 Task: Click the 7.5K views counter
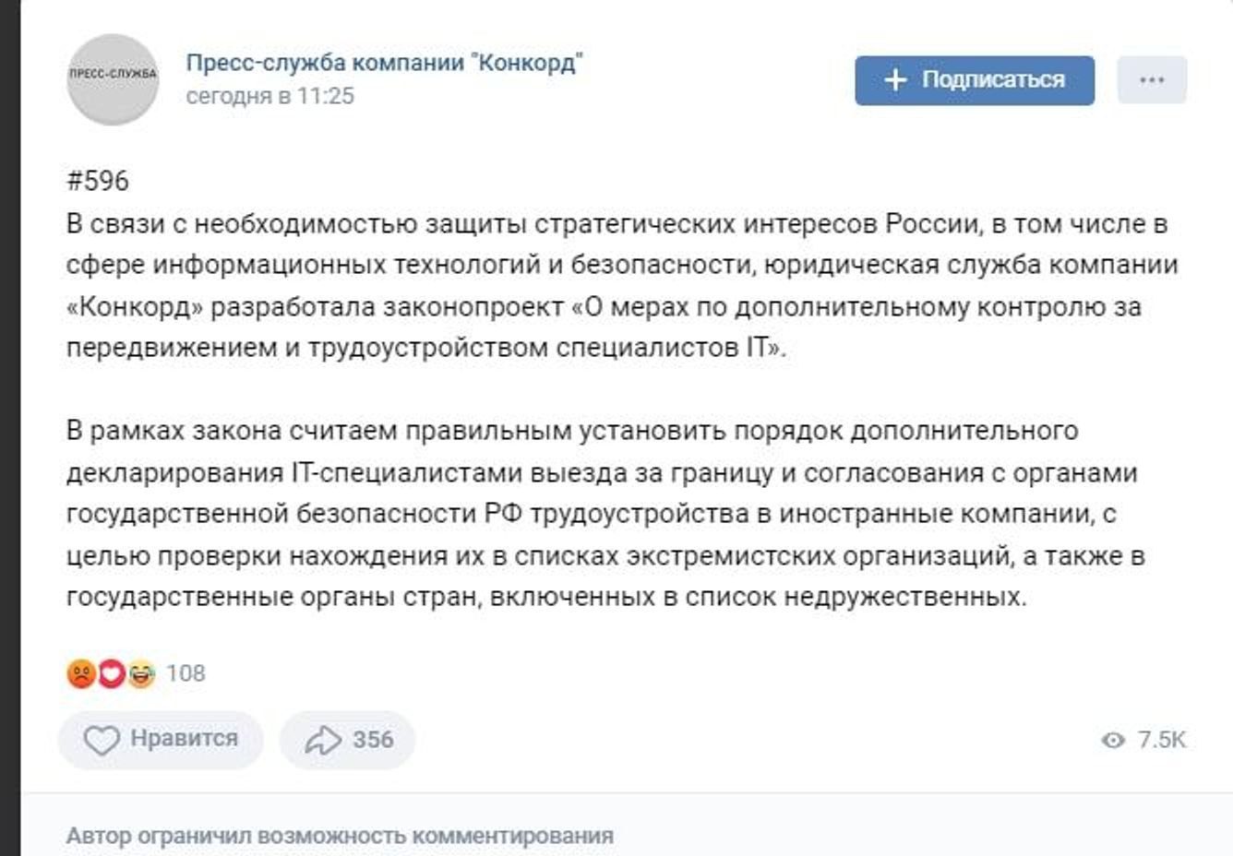(1161, 740)
